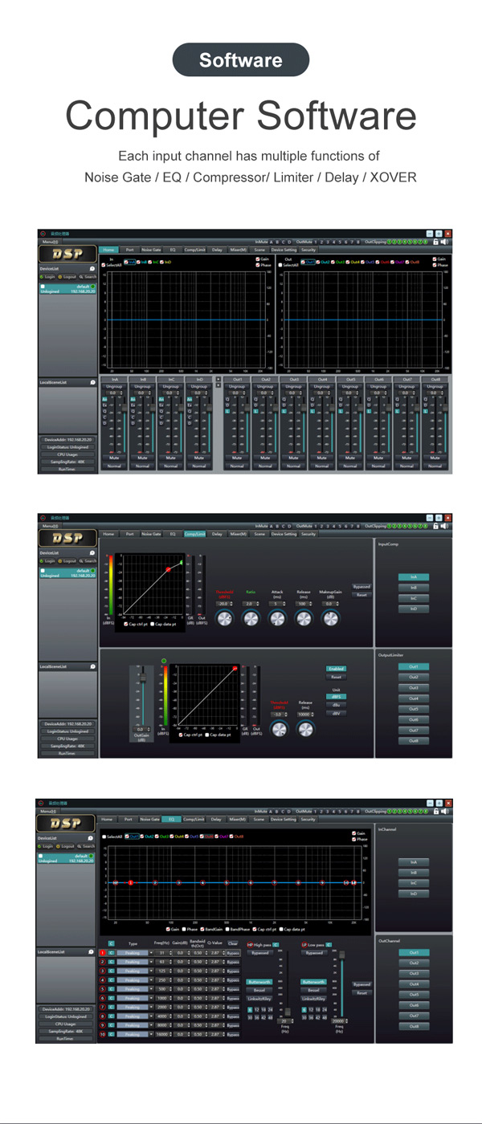This screenshot has width=482, height=1124.
Task: Click the DeviceList magnifier icon in Home screenshot
Action: click(x=92, y=269)
